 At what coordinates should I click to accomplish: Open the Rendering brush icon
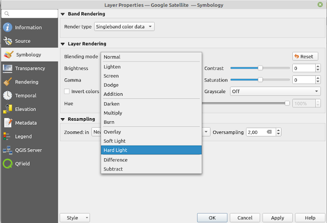[x=8, y=82]
